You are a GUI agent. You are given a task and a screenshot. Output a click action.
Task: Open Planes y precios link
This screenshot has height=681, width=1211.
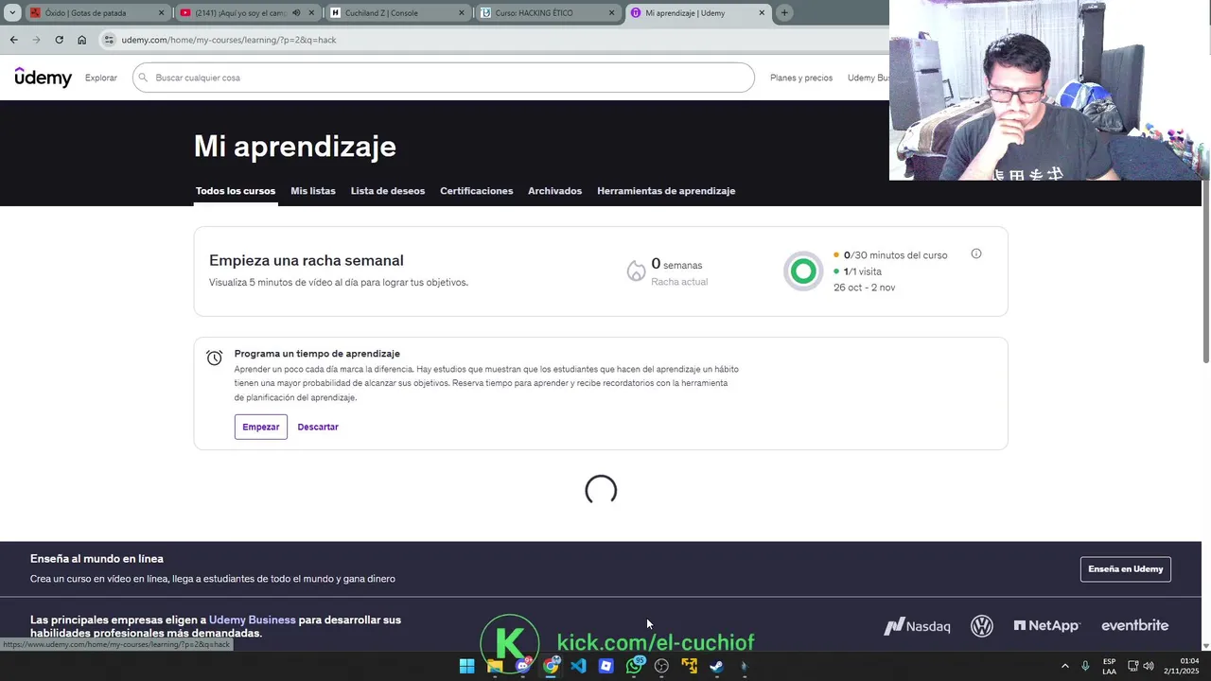(x=801, y=78)
